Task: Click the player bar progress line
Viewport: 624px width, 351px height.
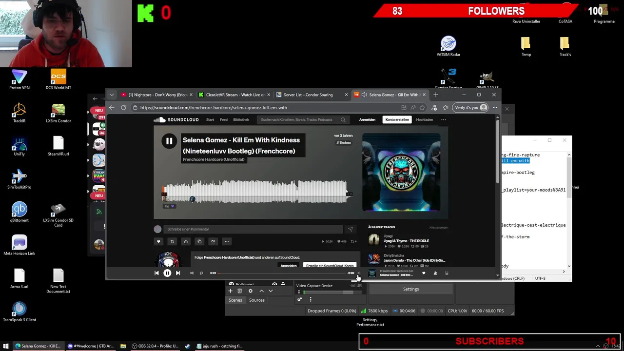Action: [x=282, y=273]
